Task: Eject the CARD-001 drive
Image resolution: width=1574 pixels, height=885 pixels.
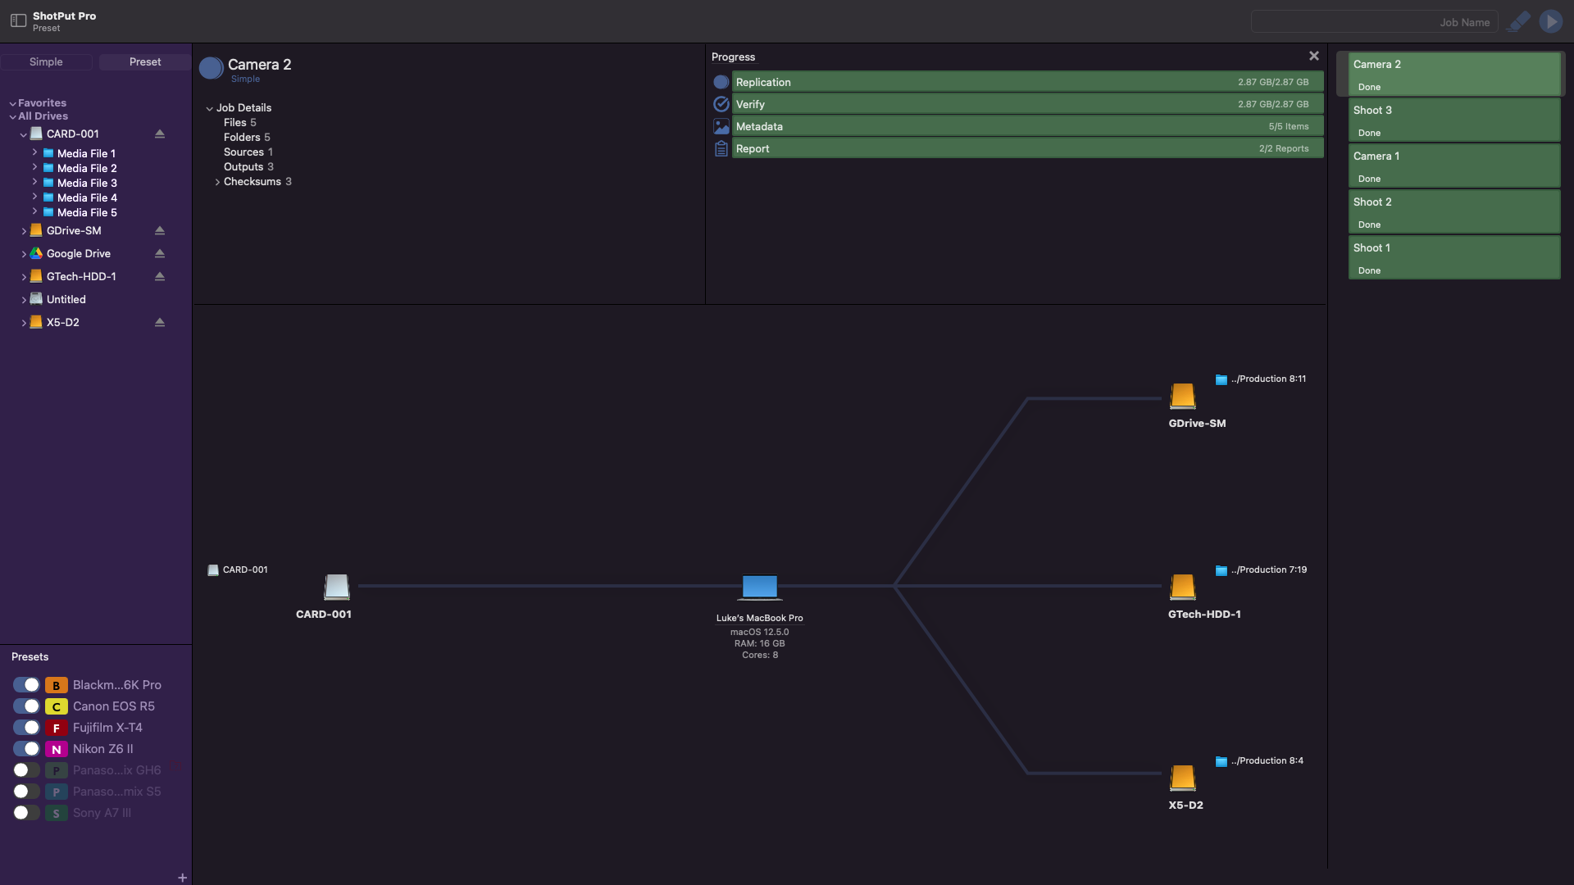Action: tap(160, 134)
